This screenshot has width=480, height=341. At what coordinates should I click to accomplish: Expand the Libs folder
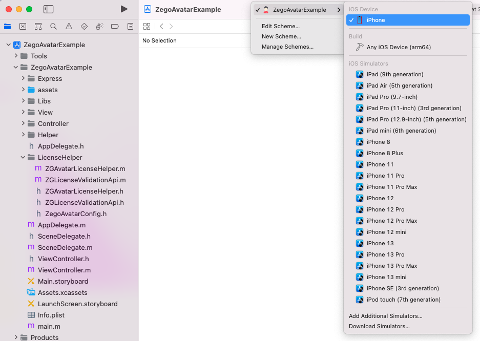point(23,101)
